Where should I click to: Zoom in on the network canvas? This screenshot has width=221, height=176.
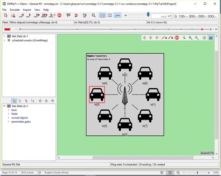pyautogui.click(x=191, y=38)
